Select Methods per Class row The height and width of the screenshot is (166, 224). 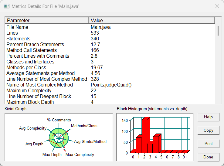[110, 67]
